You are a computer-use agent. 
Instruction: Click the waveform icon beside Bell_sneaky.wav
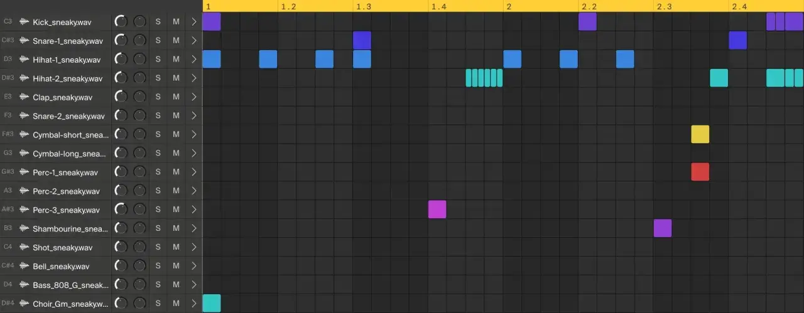24,266
